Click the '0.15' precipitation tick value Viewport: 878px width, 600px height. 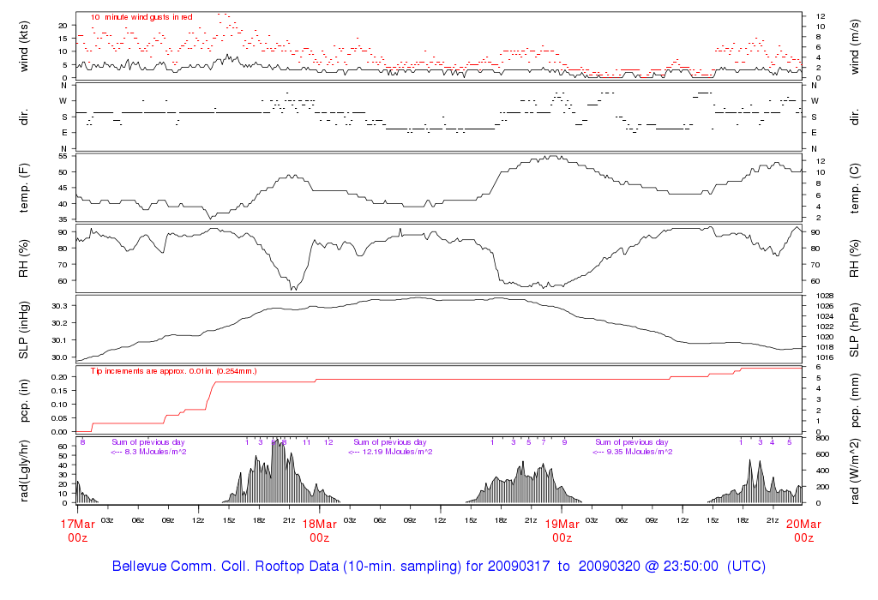pyautogui.click(x=59, y=391)
